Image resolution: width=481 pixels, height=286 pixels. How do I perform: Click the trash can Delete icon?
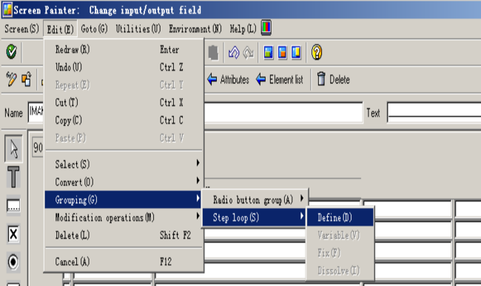coord(321,79)
